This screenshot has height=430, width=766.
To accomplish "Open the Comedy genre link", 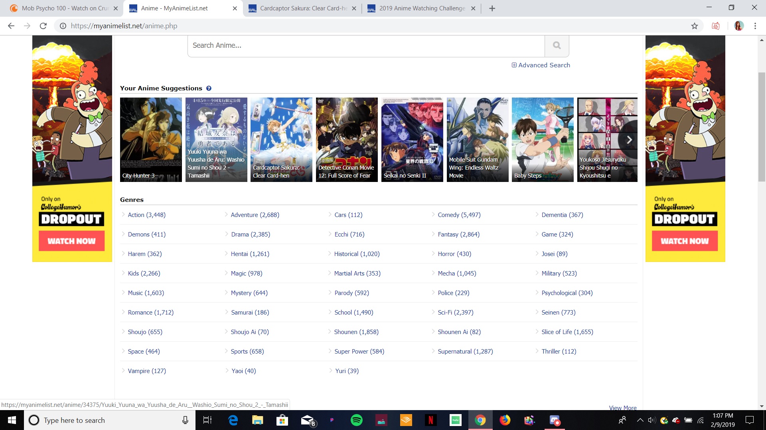I will [459, 215].
